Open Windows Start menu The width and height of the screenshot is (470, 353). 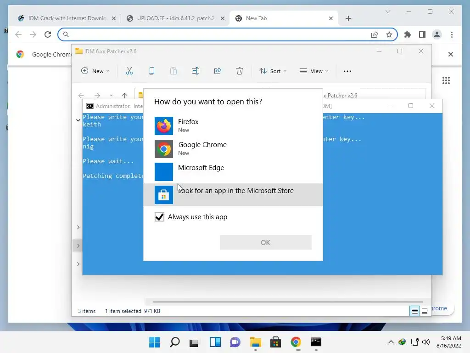click(154, 342)
